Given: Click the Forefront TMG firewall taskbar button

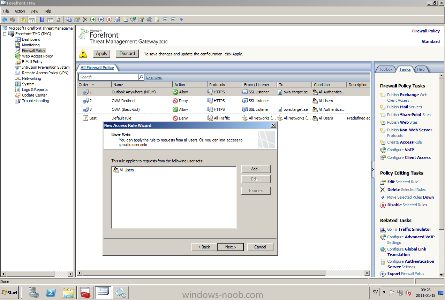Looking at the screenshot, I should pos(103,292).
